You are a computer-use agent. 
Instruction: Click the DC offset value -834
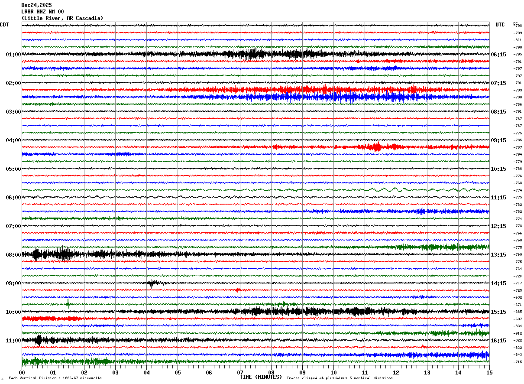(518, 326)
